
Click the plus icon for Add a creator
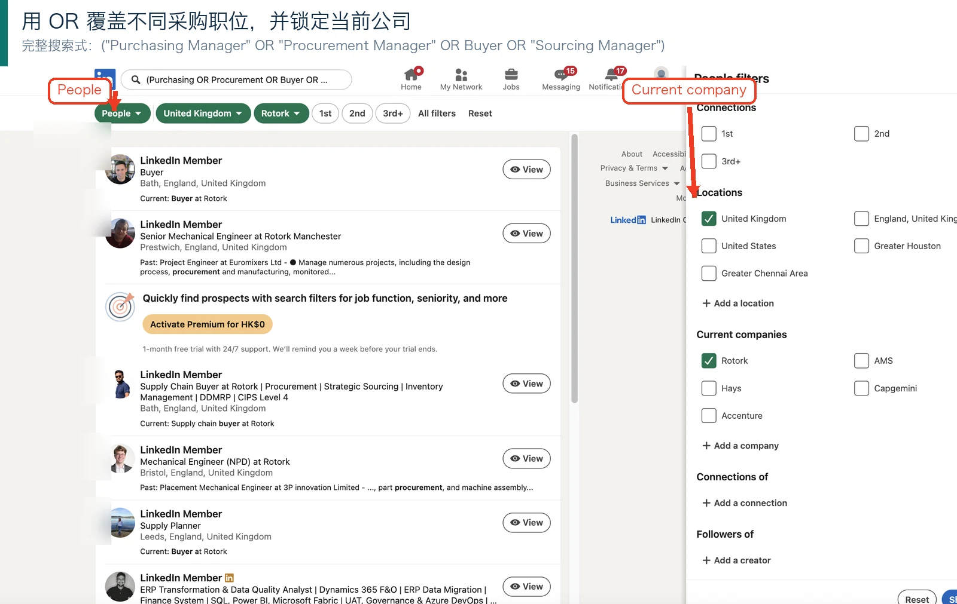(x=706, y=560)
